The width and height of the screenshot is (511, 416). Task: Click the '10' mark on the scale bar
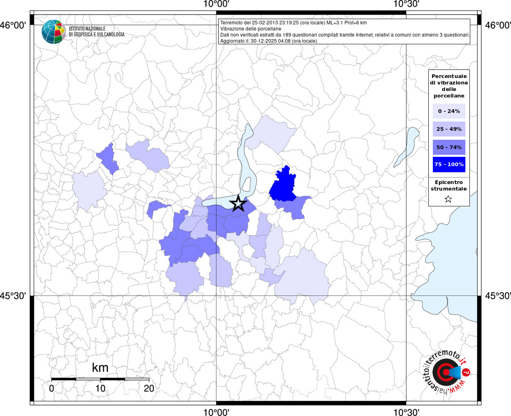100,388
